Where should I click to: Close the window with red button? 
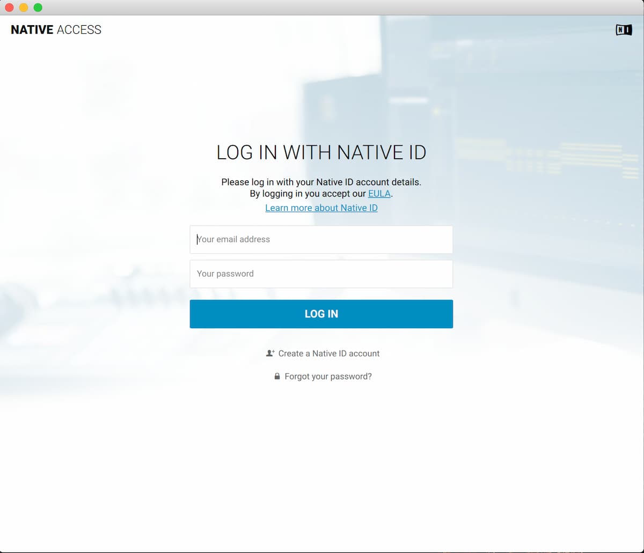9,8
